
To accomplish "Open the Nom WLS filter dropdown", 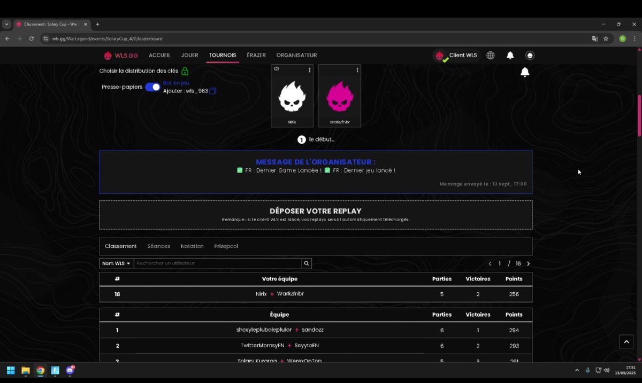I will pos(116,263).
